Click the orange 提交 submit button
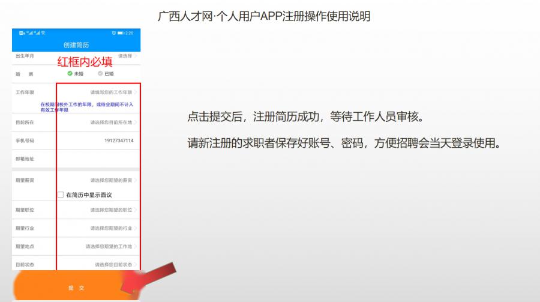The height and width of the screenshot is (302, 540). pos(76,286)
